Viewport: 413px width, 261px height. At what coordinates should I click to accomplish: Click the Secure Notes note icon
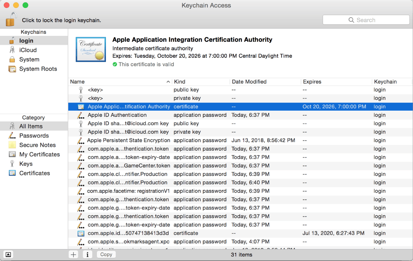pos(12,145)
